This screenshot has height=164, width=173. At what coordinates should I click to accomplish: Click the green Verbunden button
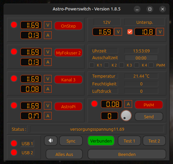101,141
